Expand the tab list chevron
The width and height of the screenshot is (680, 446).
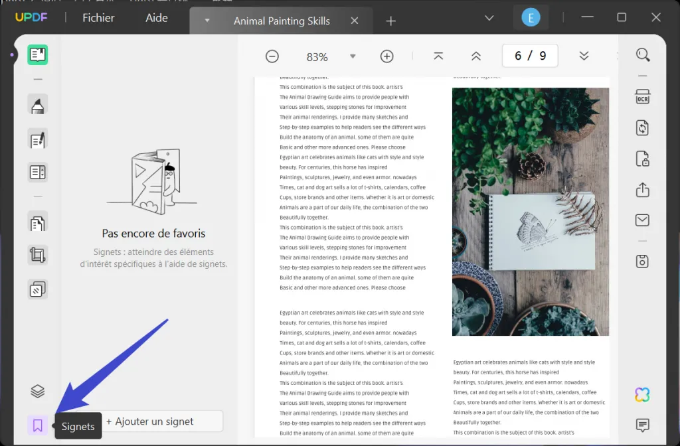click(489, 18)
